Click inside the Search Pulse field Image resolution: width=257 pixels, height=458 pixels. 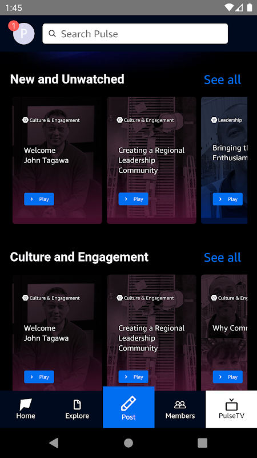pyautogui.click(x=135, y=34)
